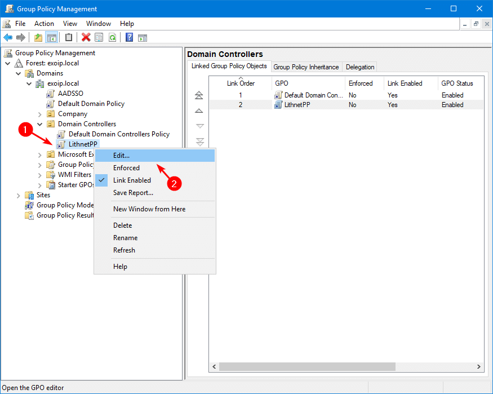This screenshot has width=493, height=394.
Task: Click the Back arrow toolbar icon
Action: 8,38
